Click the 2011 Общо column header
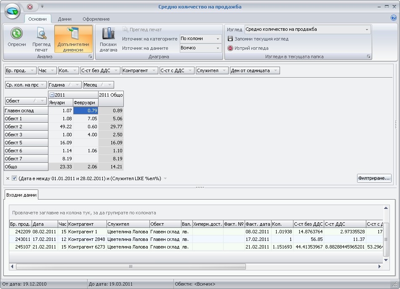Screen dimensions: 400x289 pos(111,99)
